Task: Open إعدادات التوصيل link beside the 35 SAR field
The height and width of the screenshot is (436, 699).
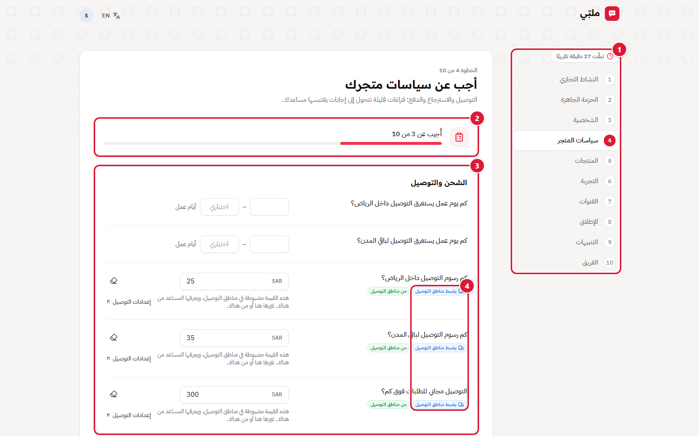Action: point(129,358)
